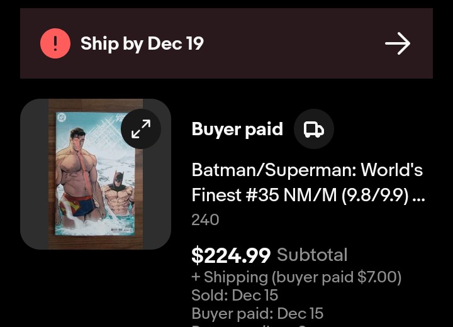Click the "Sold: Dec 15" line

(235, 295)
